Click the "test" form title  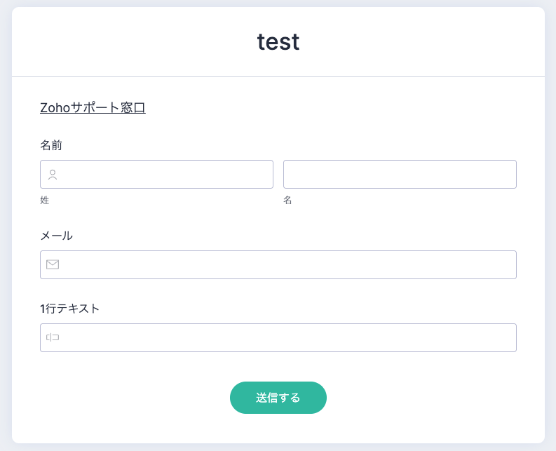click(278, 42)
